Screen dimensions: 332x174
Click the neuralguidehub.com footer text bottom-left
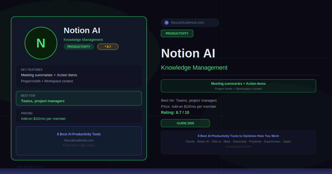pyautogui.click(x=30, y=167)
